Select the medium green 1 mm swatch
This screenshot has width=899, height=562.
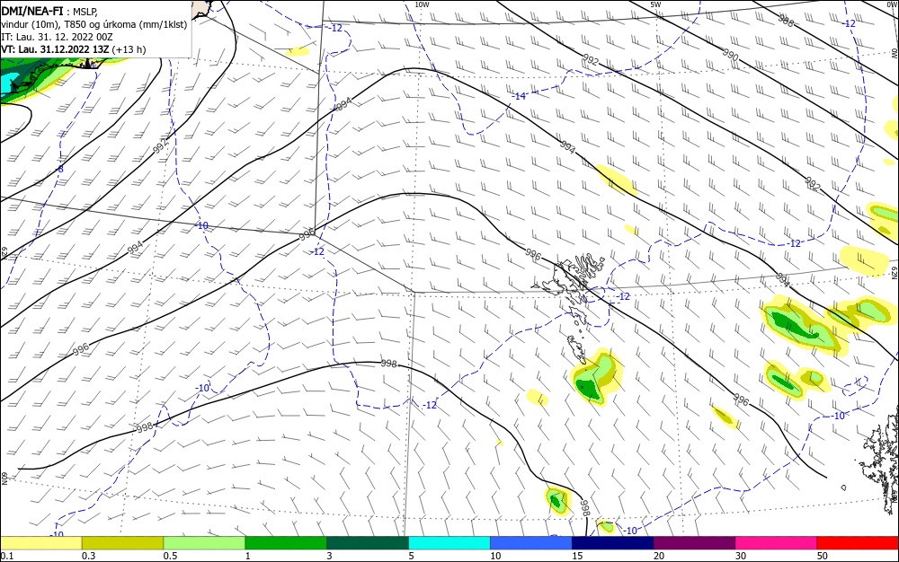[x=286, y=543]
